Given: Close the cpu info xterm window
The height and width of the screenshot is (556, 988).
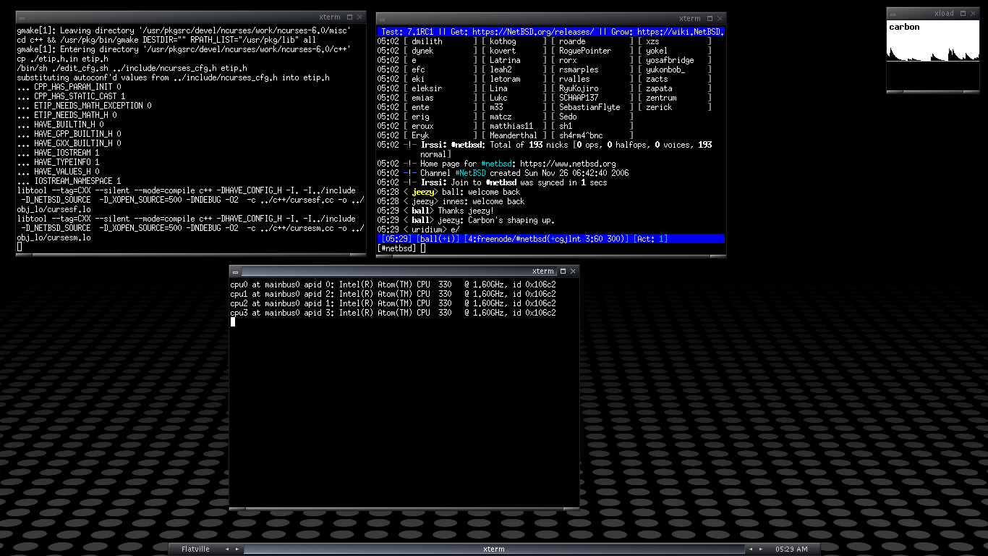Looking at the screenshot, I should pos(574,271).
